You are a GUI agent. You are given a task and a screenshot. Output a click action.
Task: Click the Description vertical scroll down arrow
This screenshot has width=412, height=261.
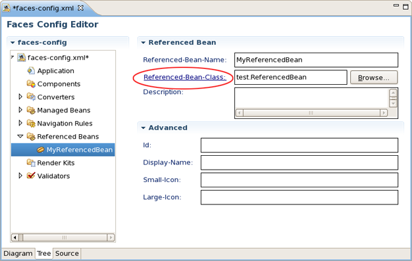tap(393, 103)
